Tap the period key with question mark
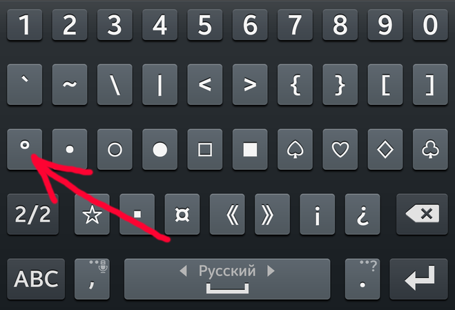This screenshot has height=310, width=455. [362, 279]
